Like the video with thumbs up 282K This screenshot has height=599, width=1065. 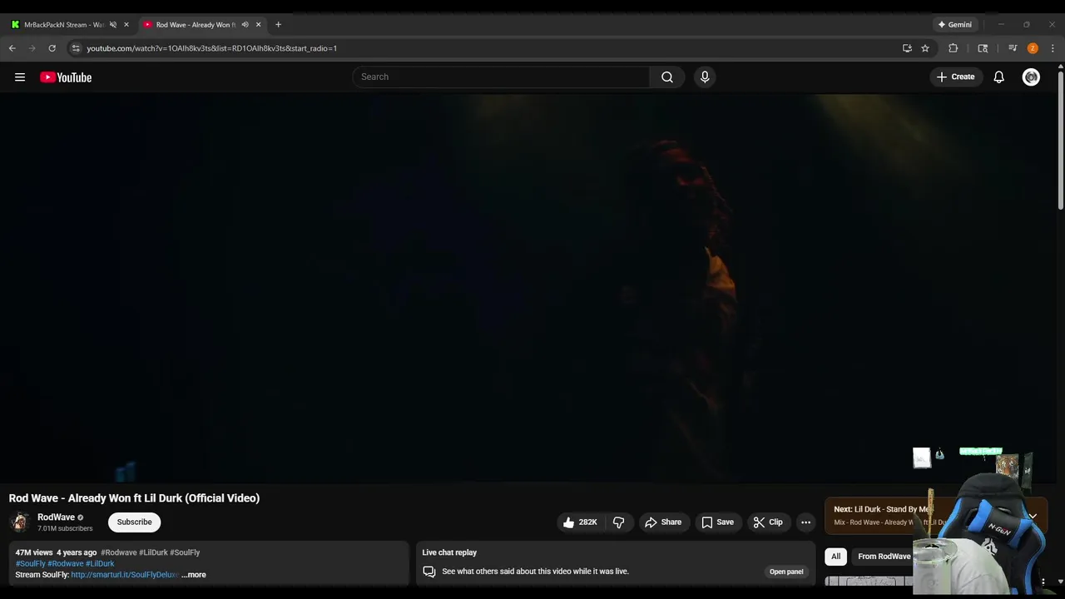coord(579,522)
